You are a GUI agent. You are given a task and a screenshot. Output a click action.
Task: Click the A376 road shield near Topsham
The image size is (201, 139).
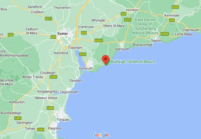(82, 54)
